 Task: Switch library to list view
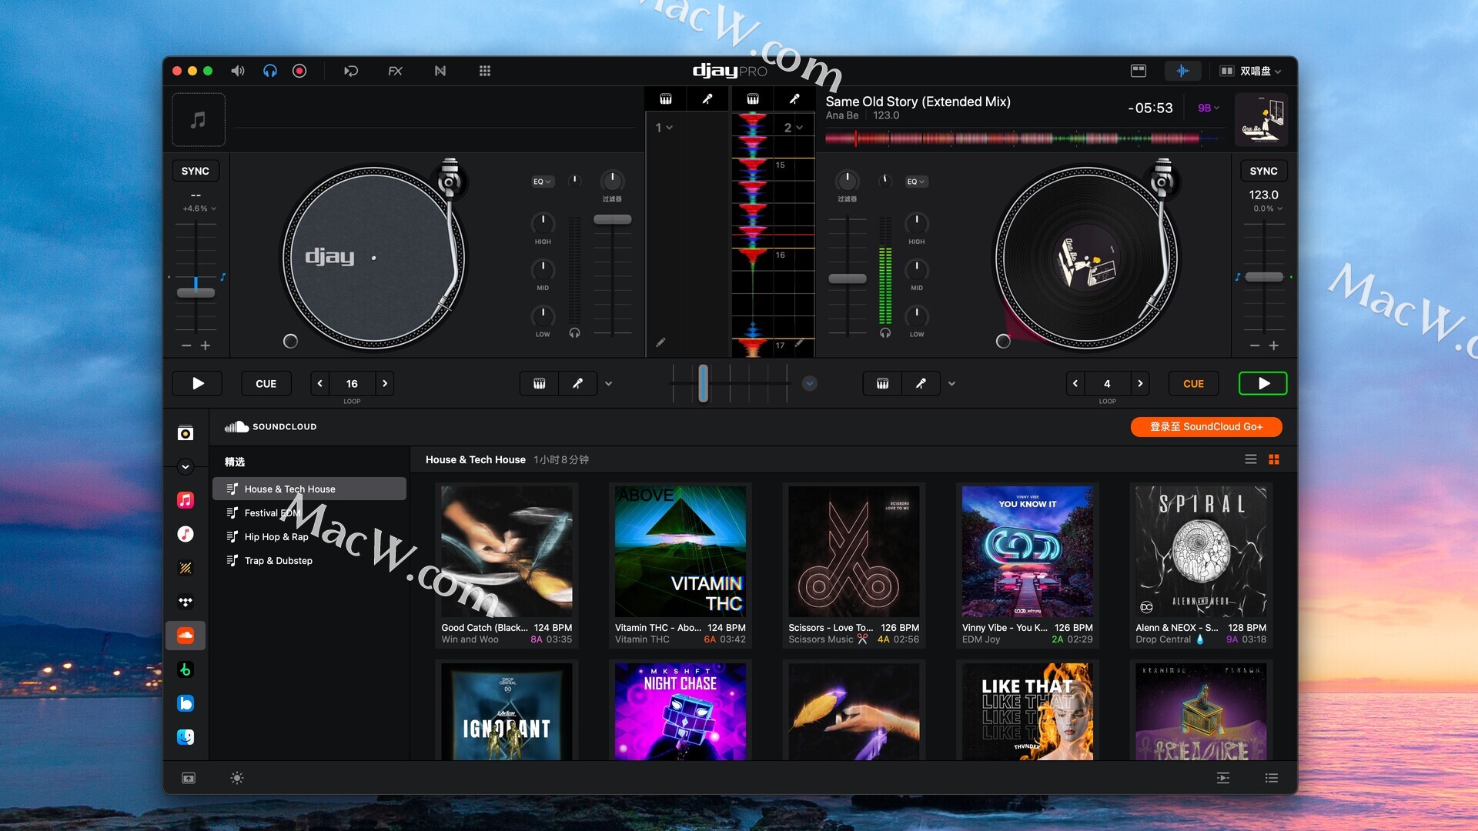pos(1250,459)
